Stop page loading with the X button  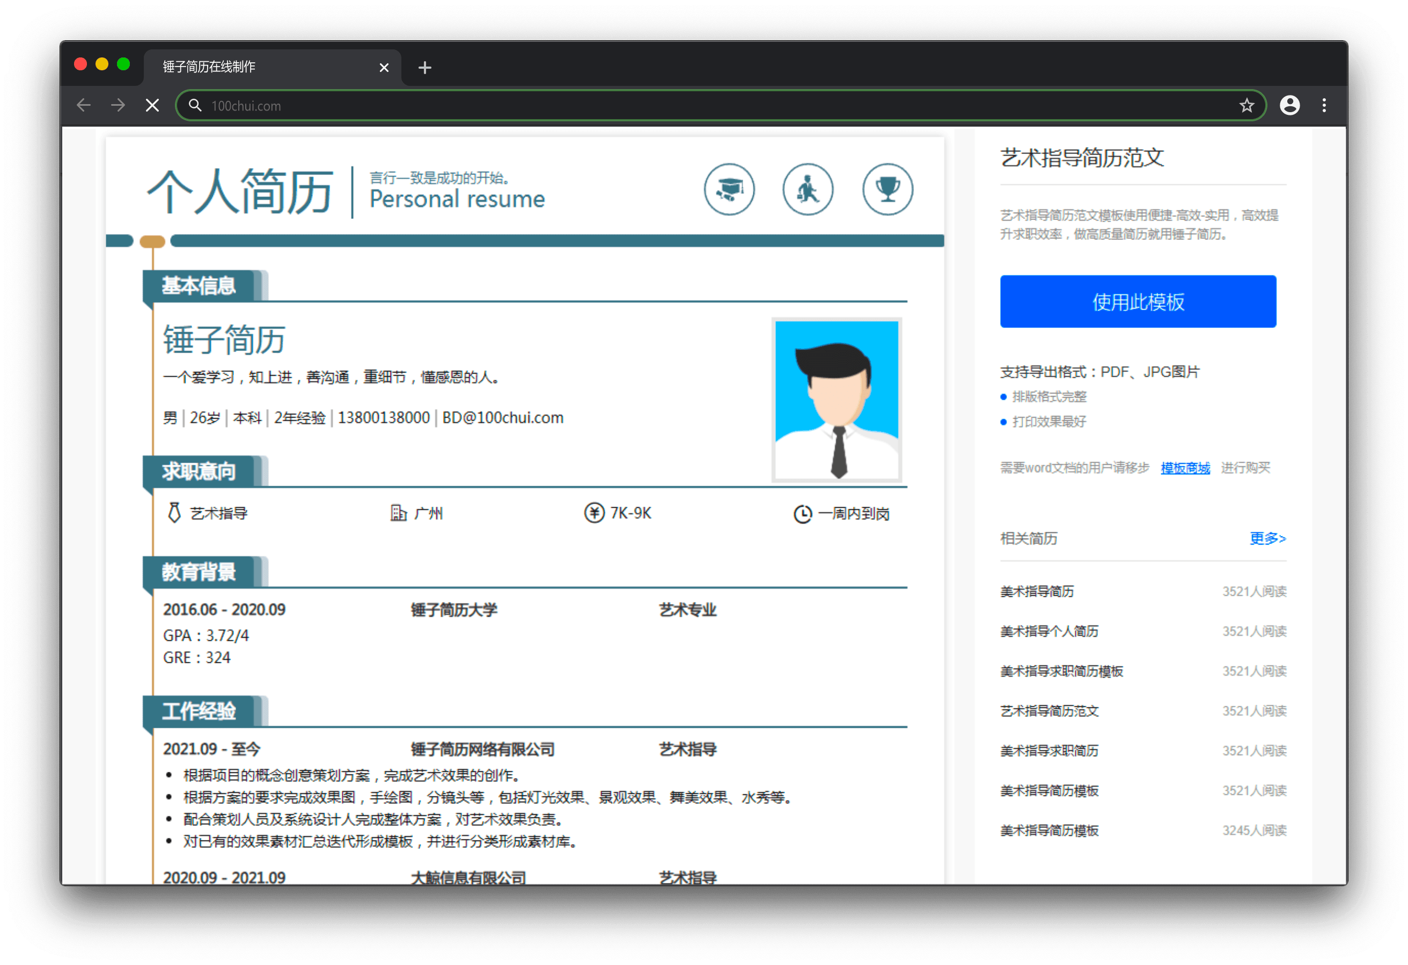[153, 106]
